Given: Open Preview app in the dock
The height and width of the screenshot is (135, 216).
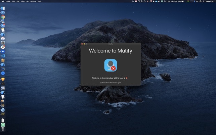Looking at the screenshot, I should point(3,21).
